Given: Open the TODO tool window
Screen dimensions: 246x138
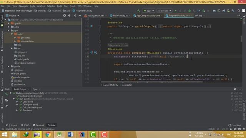Looking at the screenshot, I should [25, 125].
